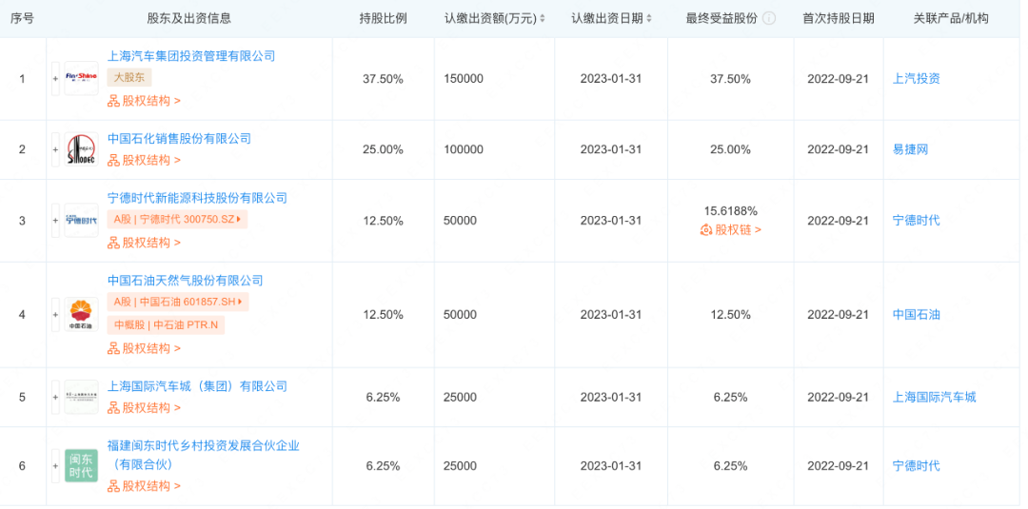The image size is (1028, 509).
Task: Click the 序号 column header
Action: tap(22, 19)
